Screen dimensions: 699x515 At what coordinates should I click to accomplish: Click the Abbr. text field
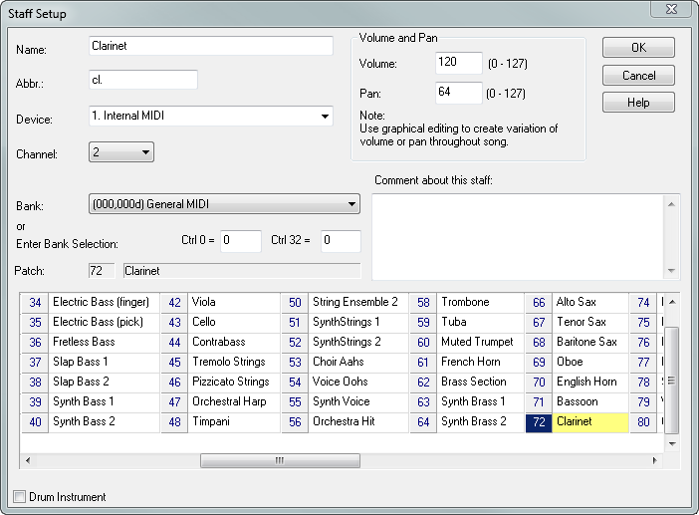click(142, 80)
